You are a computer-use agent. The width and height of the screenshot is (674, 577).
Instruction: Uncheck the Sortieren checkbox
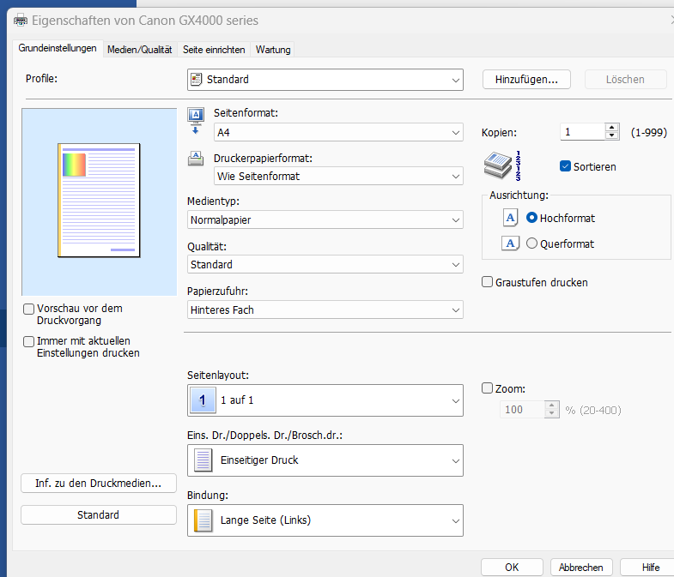tap(565, 166)
